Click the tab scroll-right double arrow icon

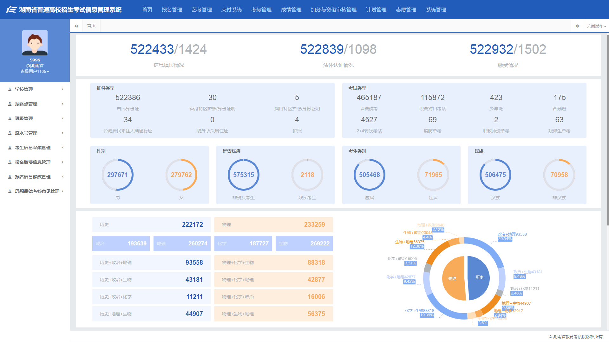(x=577, y=26)
